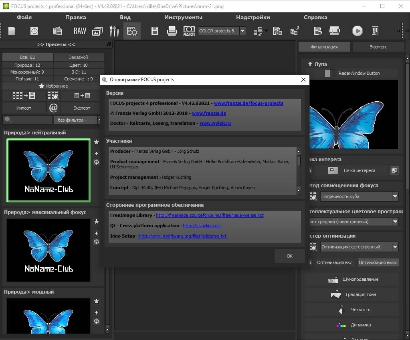410x340 pixels.
Task: Open the Файл menu
Action: [24, 17]
